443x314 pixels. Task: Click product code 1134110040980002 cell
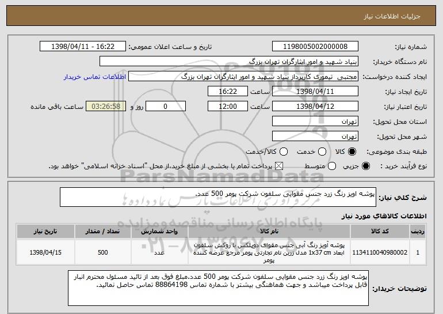point(380,252)
